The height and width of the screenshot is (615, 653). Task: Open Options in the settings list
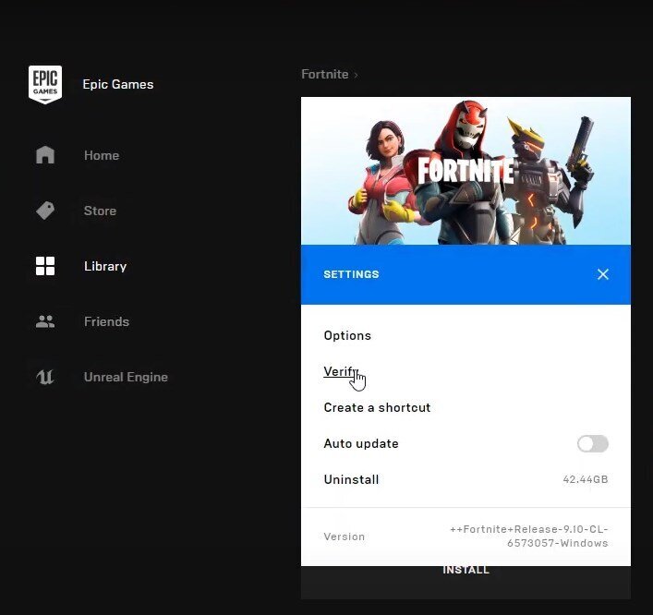[347, 335]
